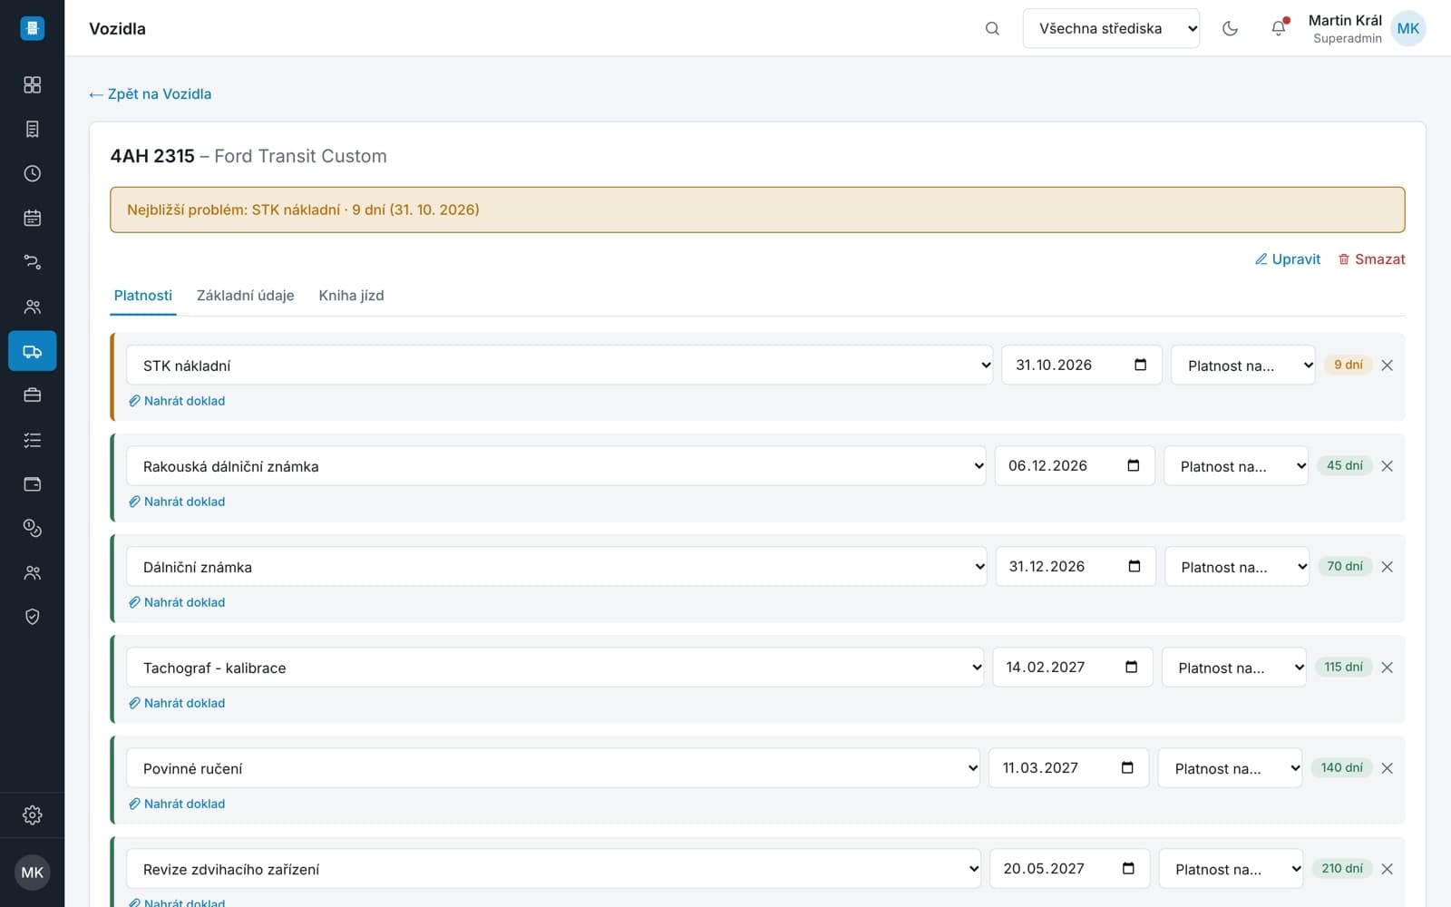Click Nahrát doklad under STK nákladní
1451x907 pixels.
pyautogui.click(x=177, y=401)
